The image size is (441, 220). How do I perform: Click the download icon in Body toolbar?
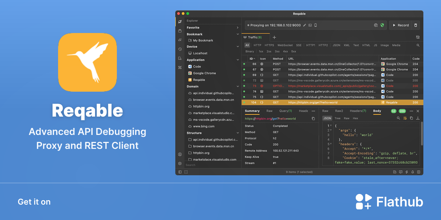pyautogui.click(x=418, y=118)
